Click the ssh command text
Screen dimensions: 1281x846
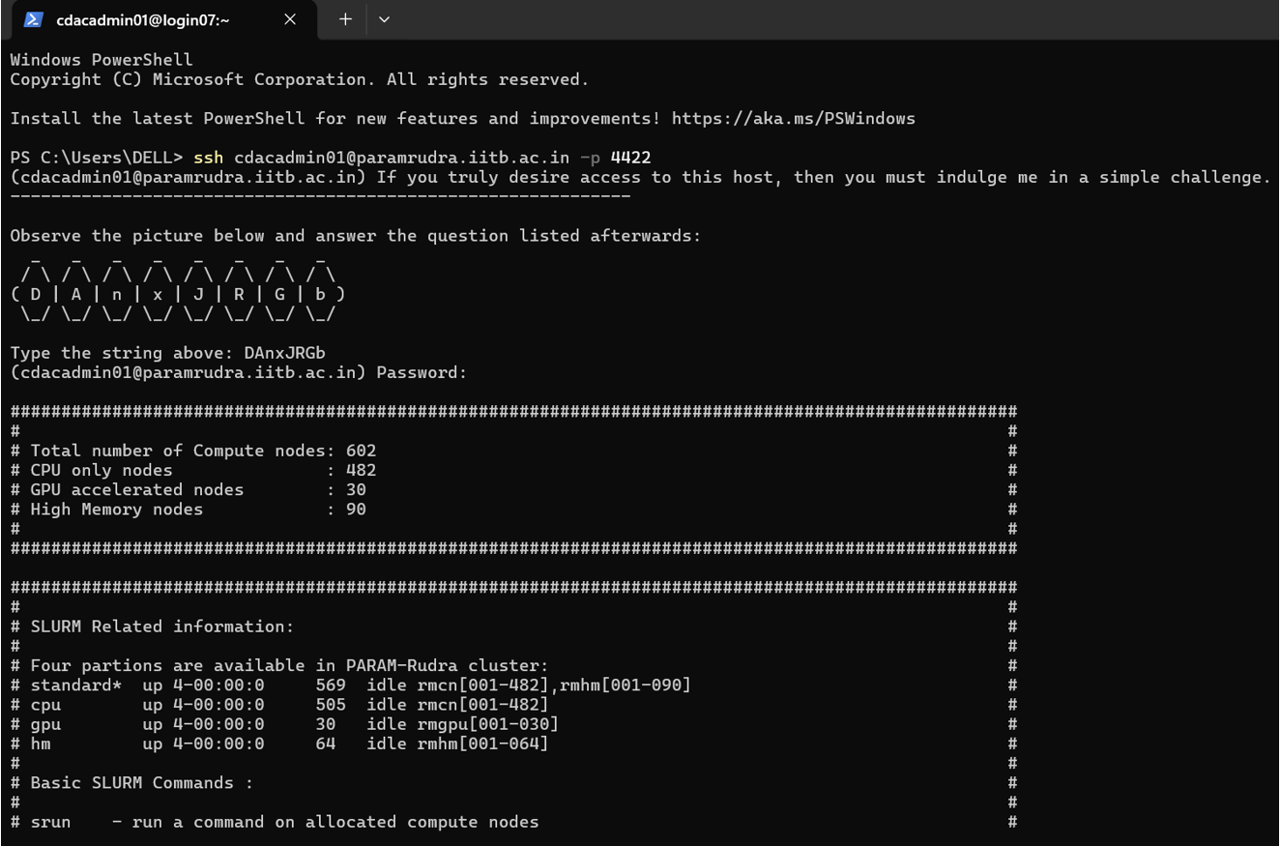click(208, 158)
